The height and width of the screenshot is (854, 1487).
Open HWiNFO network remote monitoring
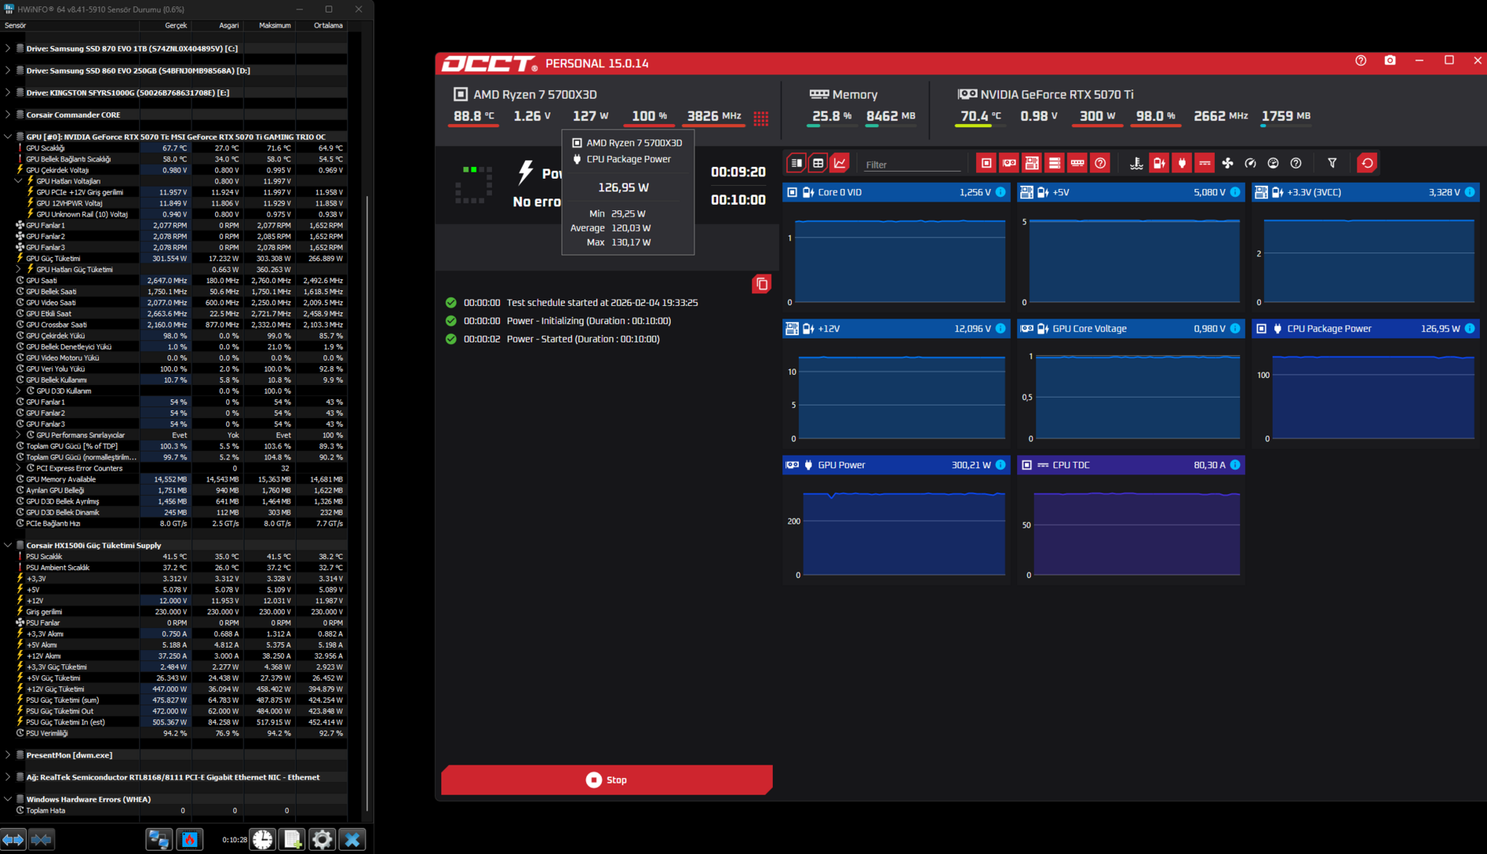[x=159, y=840]
